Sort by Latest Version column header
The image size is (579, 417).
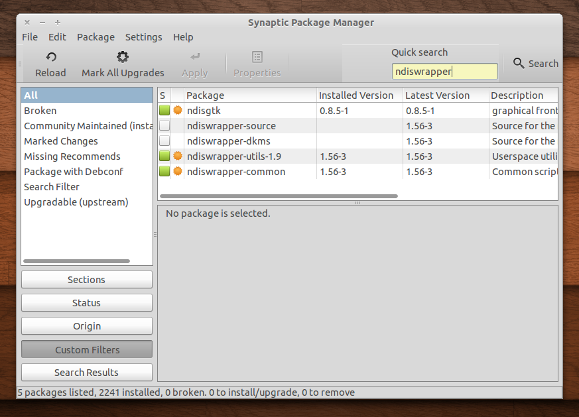[446, 95]
